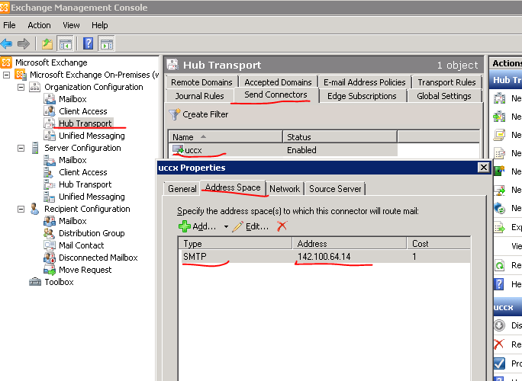Collapse the Server Configuration node
Screen dimensions: 522x381
tap(21, 148)
